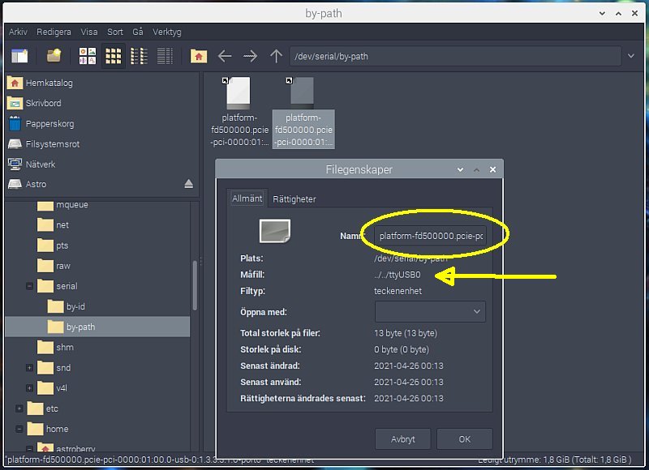Switch to icon view mode
Image resolution: width=649 pixels, height=470 pixels.
pos(88,56)
